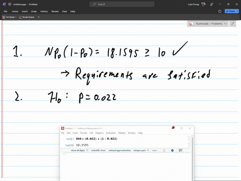The height and width of the screenshot is (181, 241).
Task: Click the back navigation circle icon
Action: coord(10,4)
